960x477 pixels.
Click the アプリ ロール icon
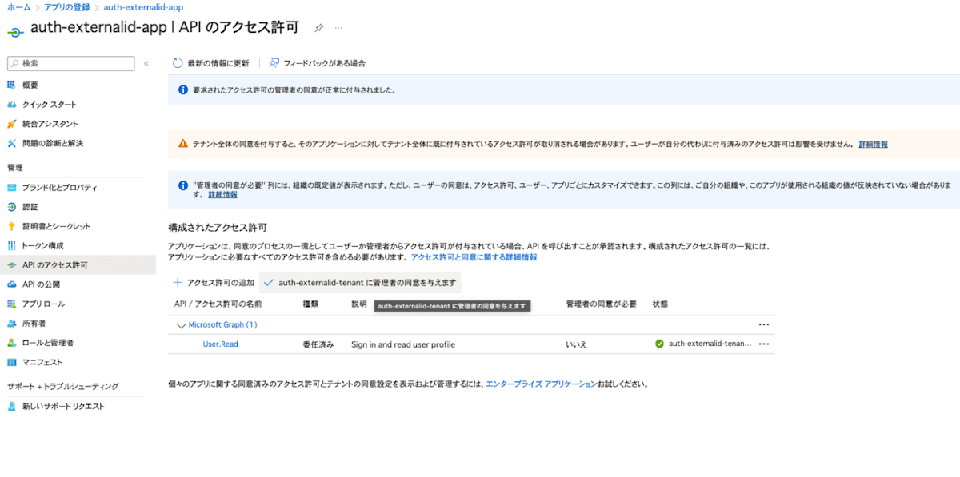point(11,304)
